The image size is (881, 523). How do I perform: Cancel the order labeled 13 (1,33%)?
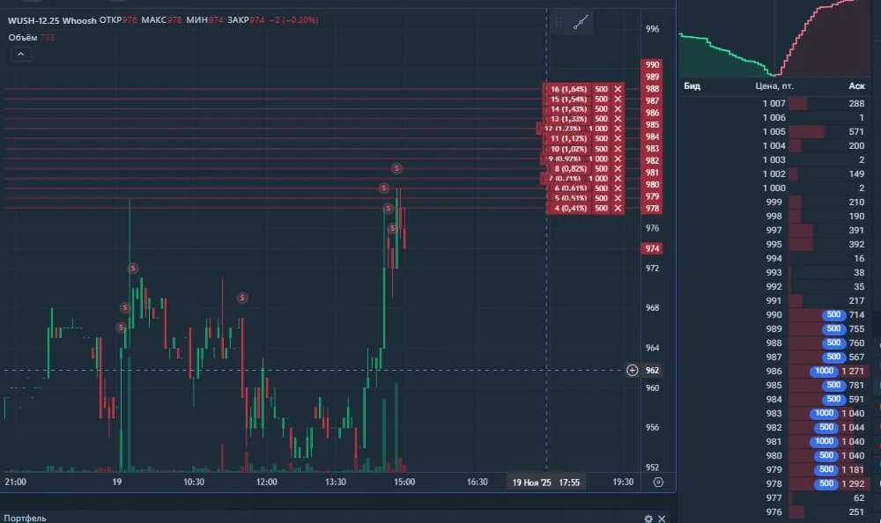[618, 119]
